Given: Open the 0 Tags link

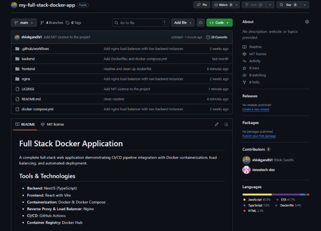Looking at the screenshot, I should pyautogui.click(x=74, y=23).
